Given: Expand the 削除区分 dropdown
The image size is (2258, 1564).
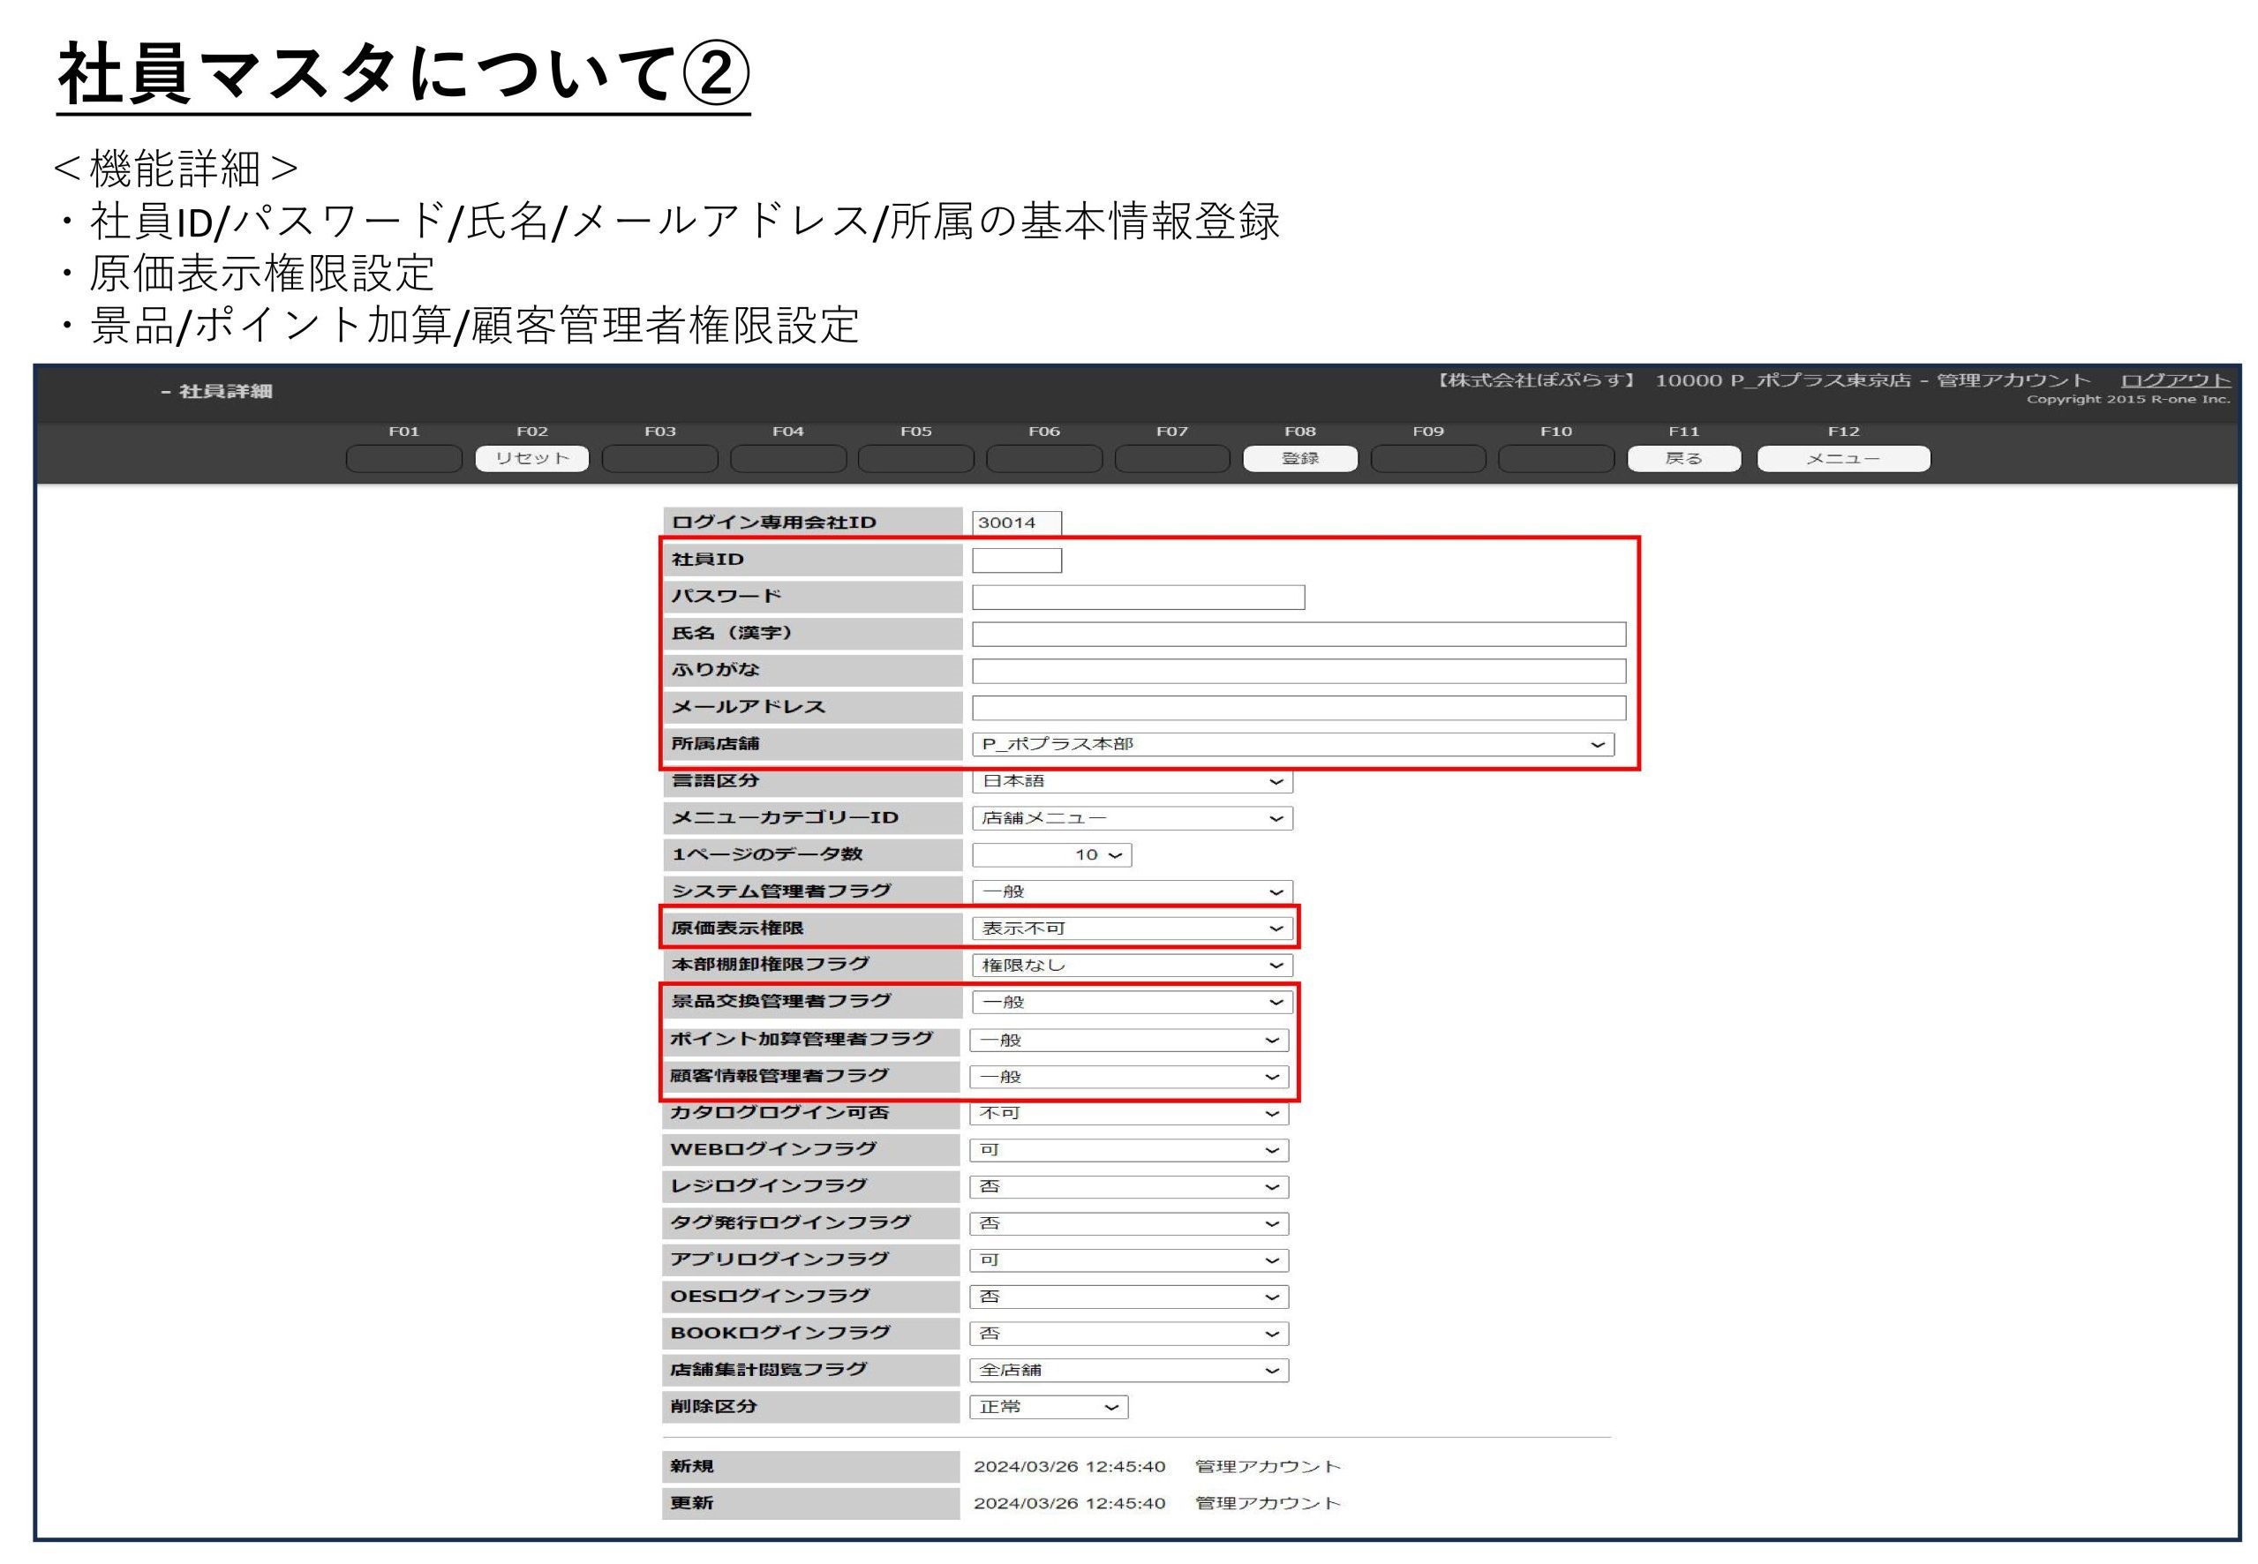Looking at the screenshot, I should (1048, 1407).
